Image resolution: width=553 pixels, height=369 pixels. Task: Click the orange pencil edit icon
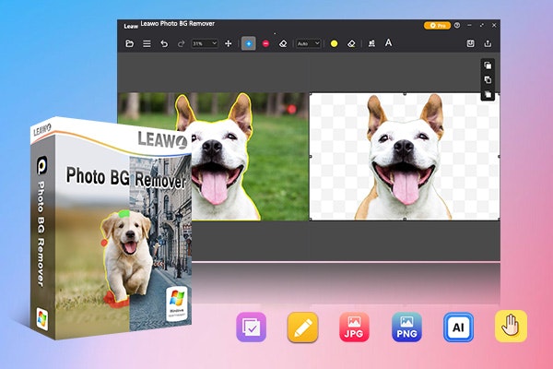point(303,327)
